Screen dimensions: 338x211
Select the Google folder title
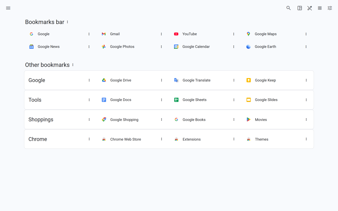(x=37, y=80)
